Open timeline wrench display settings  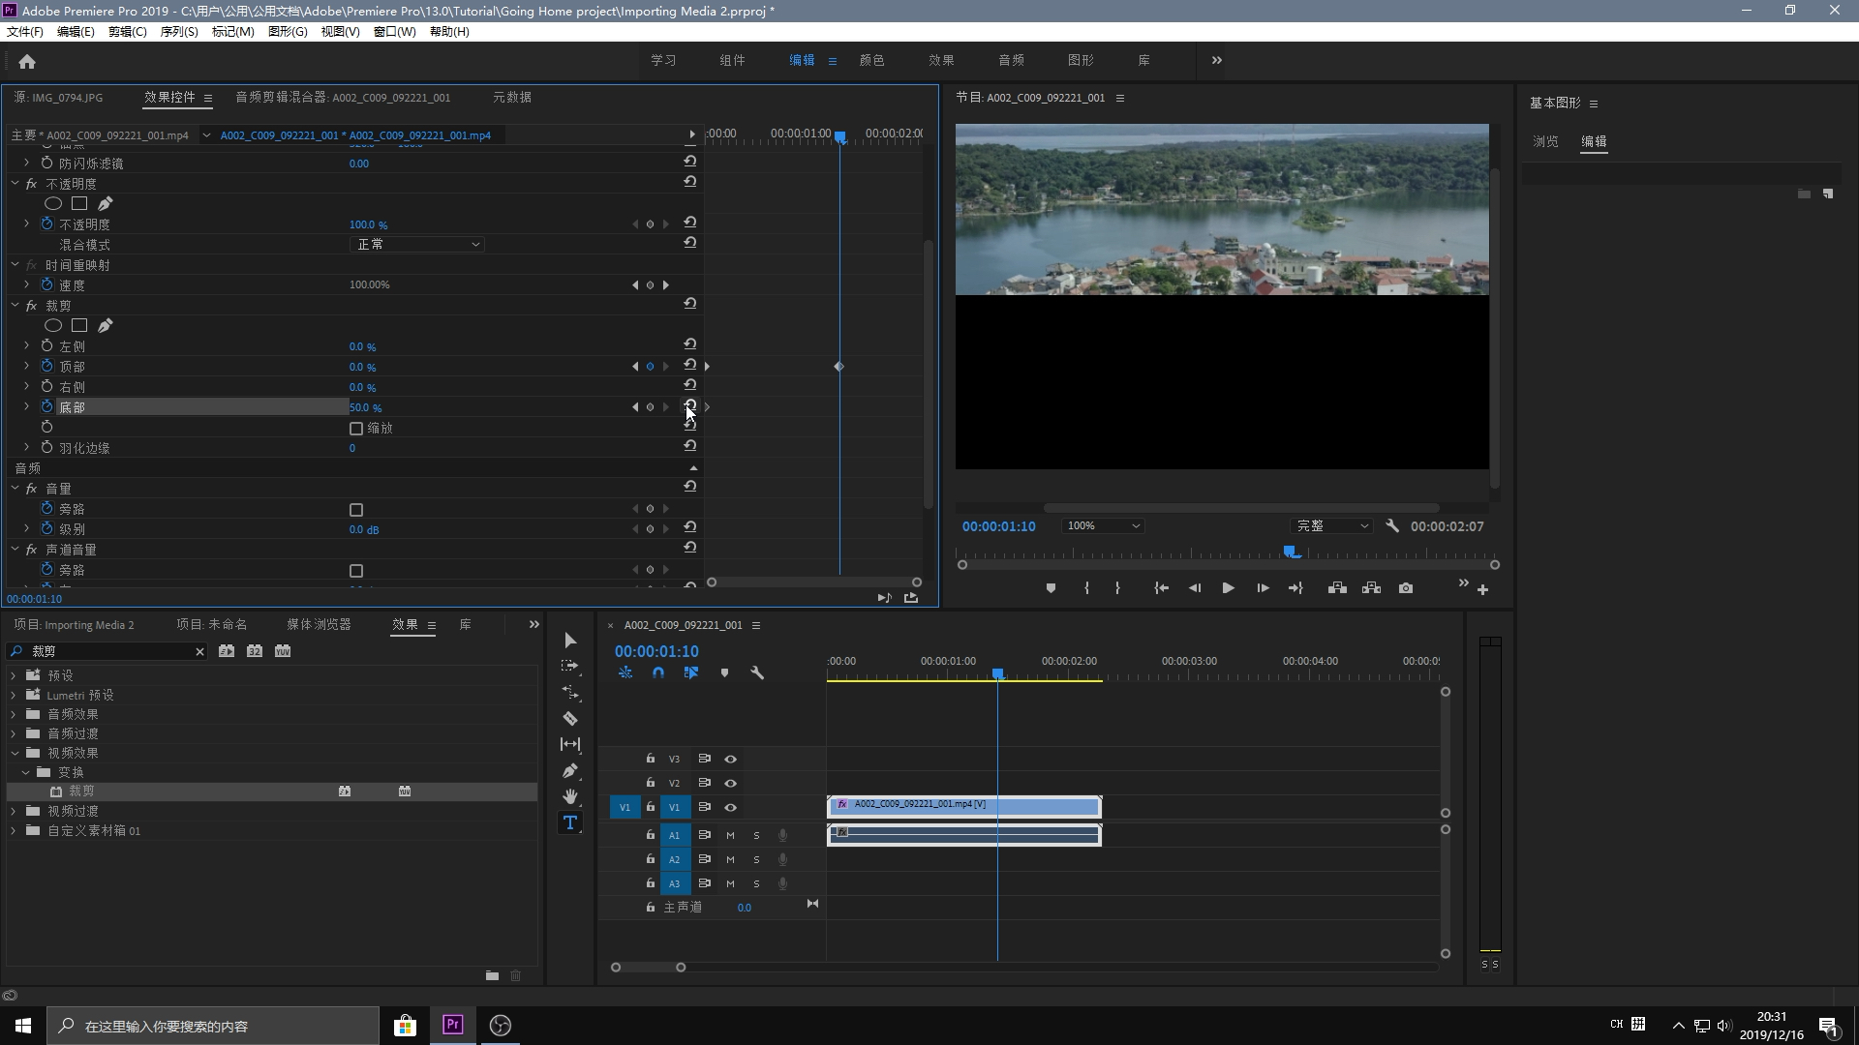(757, 672)
